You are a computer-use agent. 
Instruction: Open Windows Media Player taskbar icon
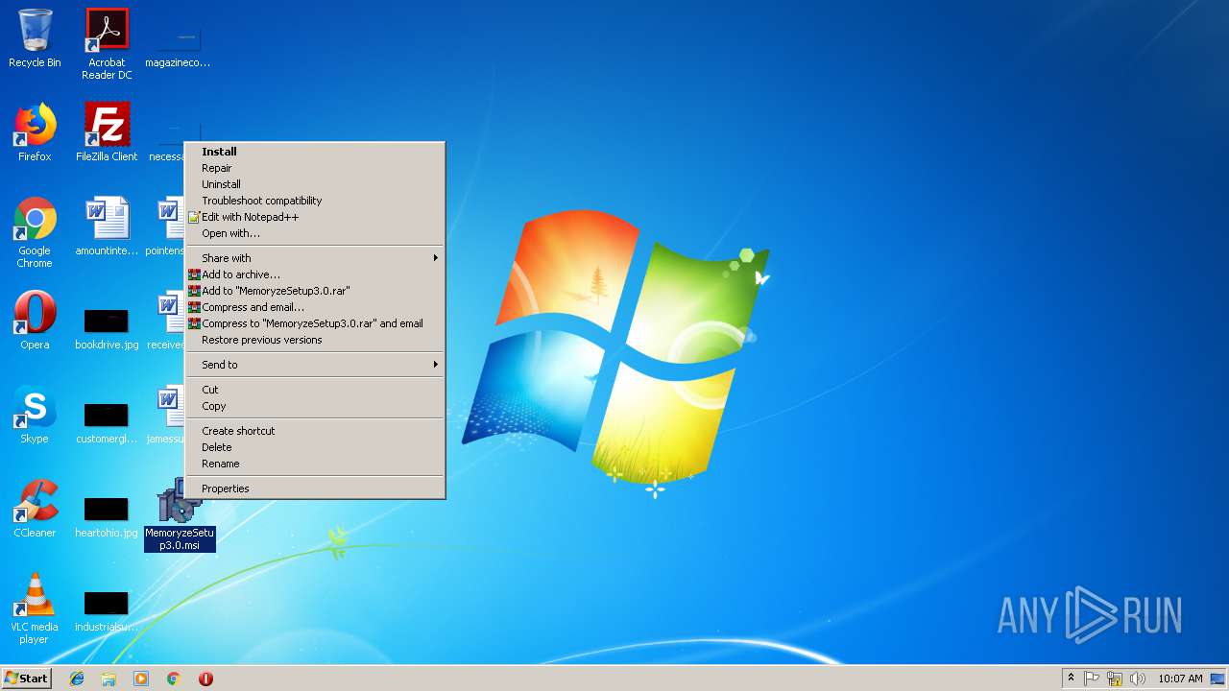tap(141, 679)
